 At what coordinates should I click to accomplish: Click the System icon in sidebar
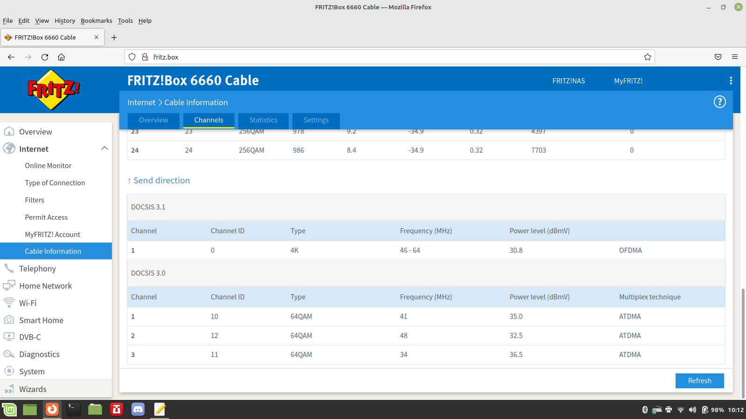coord(9,371)
